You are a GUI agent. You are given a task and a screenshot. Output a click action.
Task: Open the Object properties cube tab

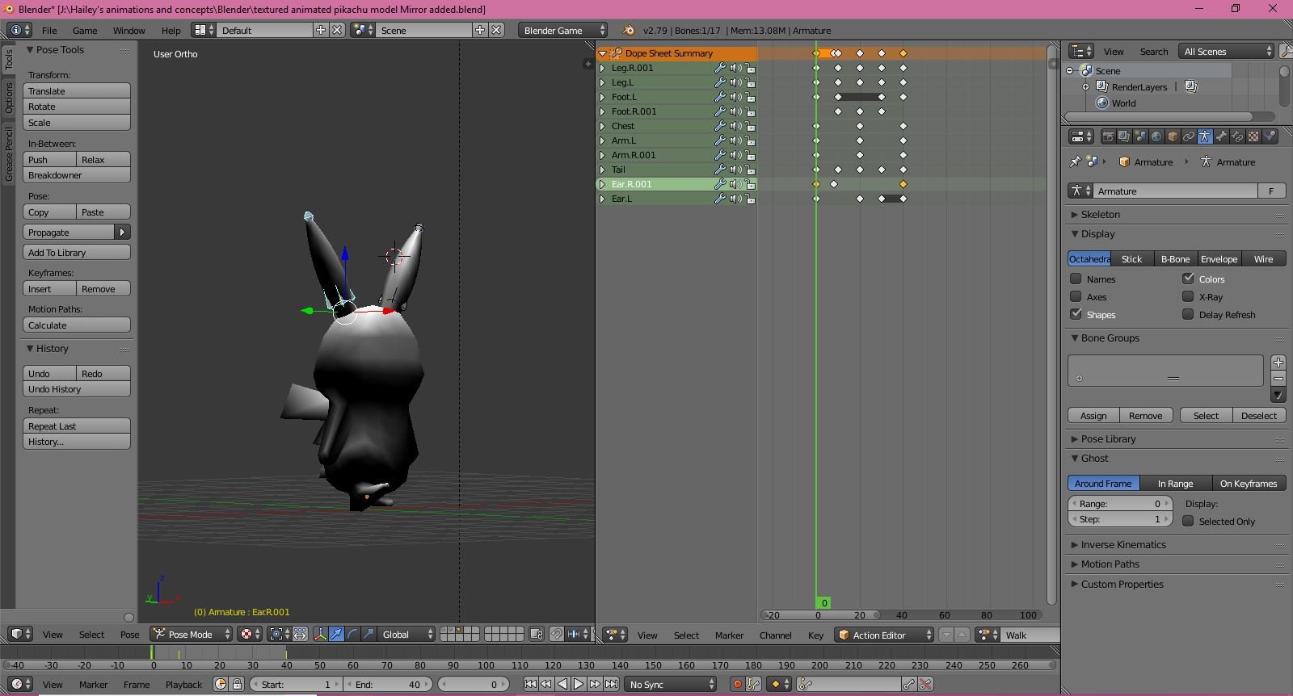[x=1173, y=136]
